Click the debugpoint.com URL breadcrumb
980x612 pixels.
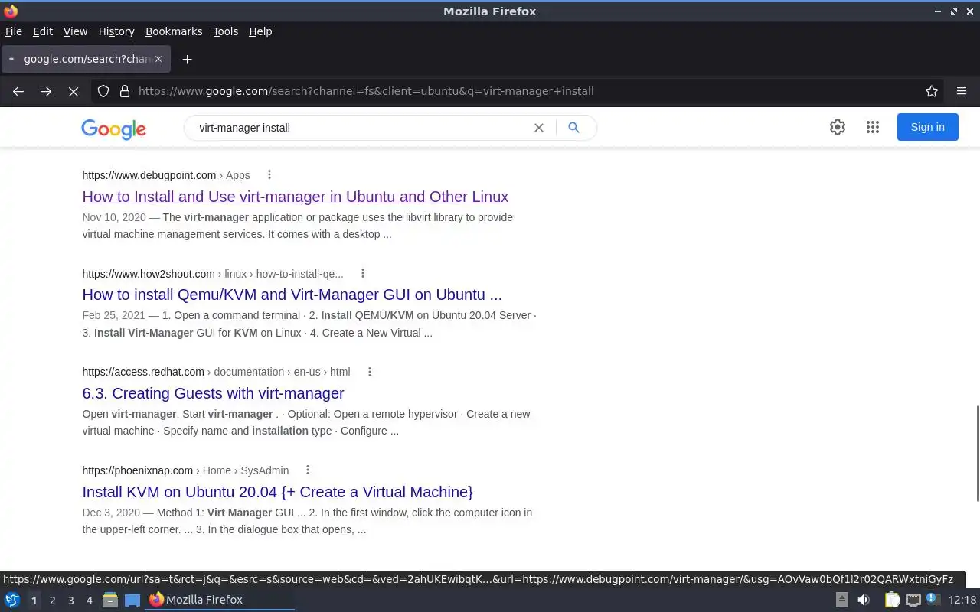166,175
